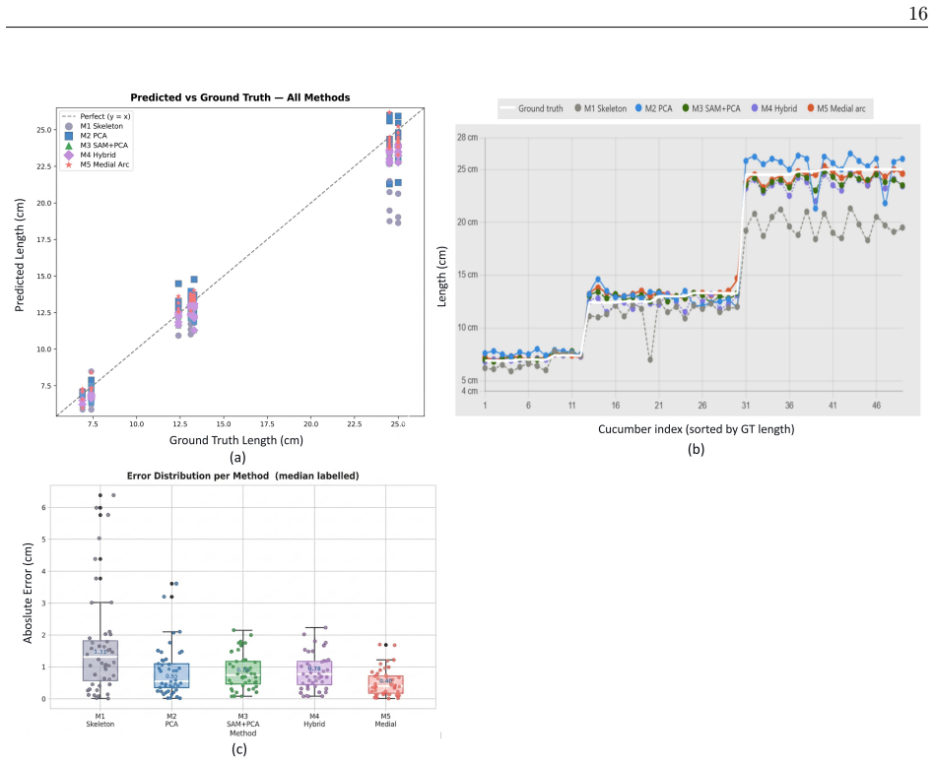
Task: Click the caption '(a)' under the scatter plot
Action: point(237,458)
